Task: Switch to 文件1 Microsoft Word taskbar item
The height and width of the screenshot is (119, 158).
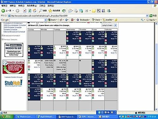Action: coord(87,117)
